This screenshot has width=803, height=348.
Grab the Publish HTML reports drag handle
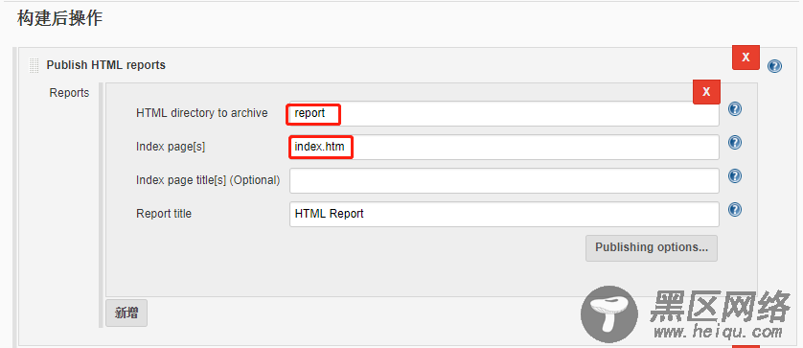coord(34,65)
